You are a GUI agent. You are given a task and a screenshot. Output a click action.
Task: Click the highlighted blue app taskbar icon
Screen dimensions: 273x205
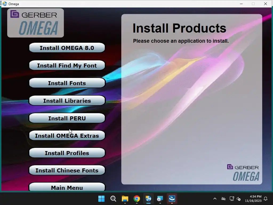click(x=172, y=199)
